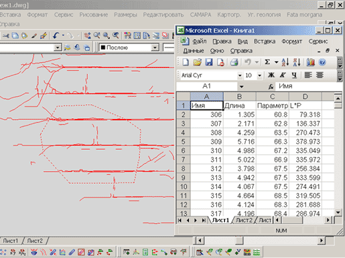The image size is (345, 258).
Task: Click the Cut scissors icon in AutoCAD toolbar
Action: point(6,35)
